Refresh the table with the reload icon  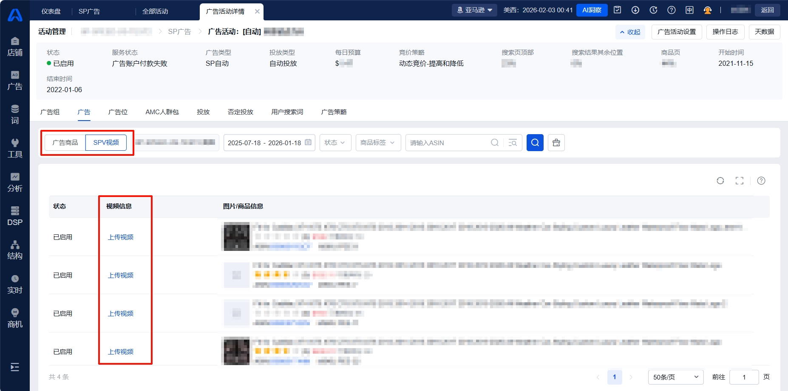(x=720, y=181)
